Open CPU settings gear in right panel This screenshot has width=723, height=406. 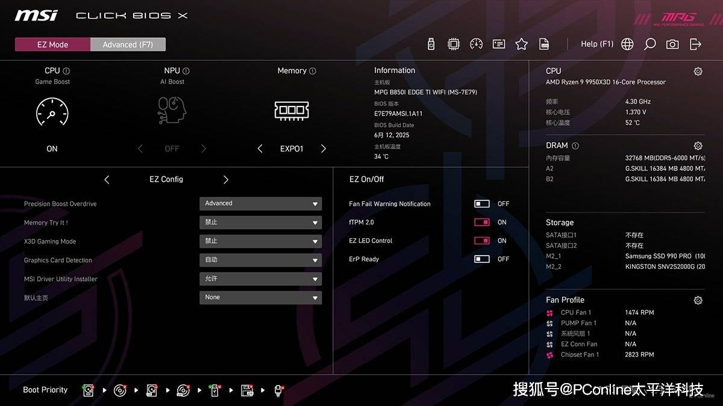pos(698,71)
